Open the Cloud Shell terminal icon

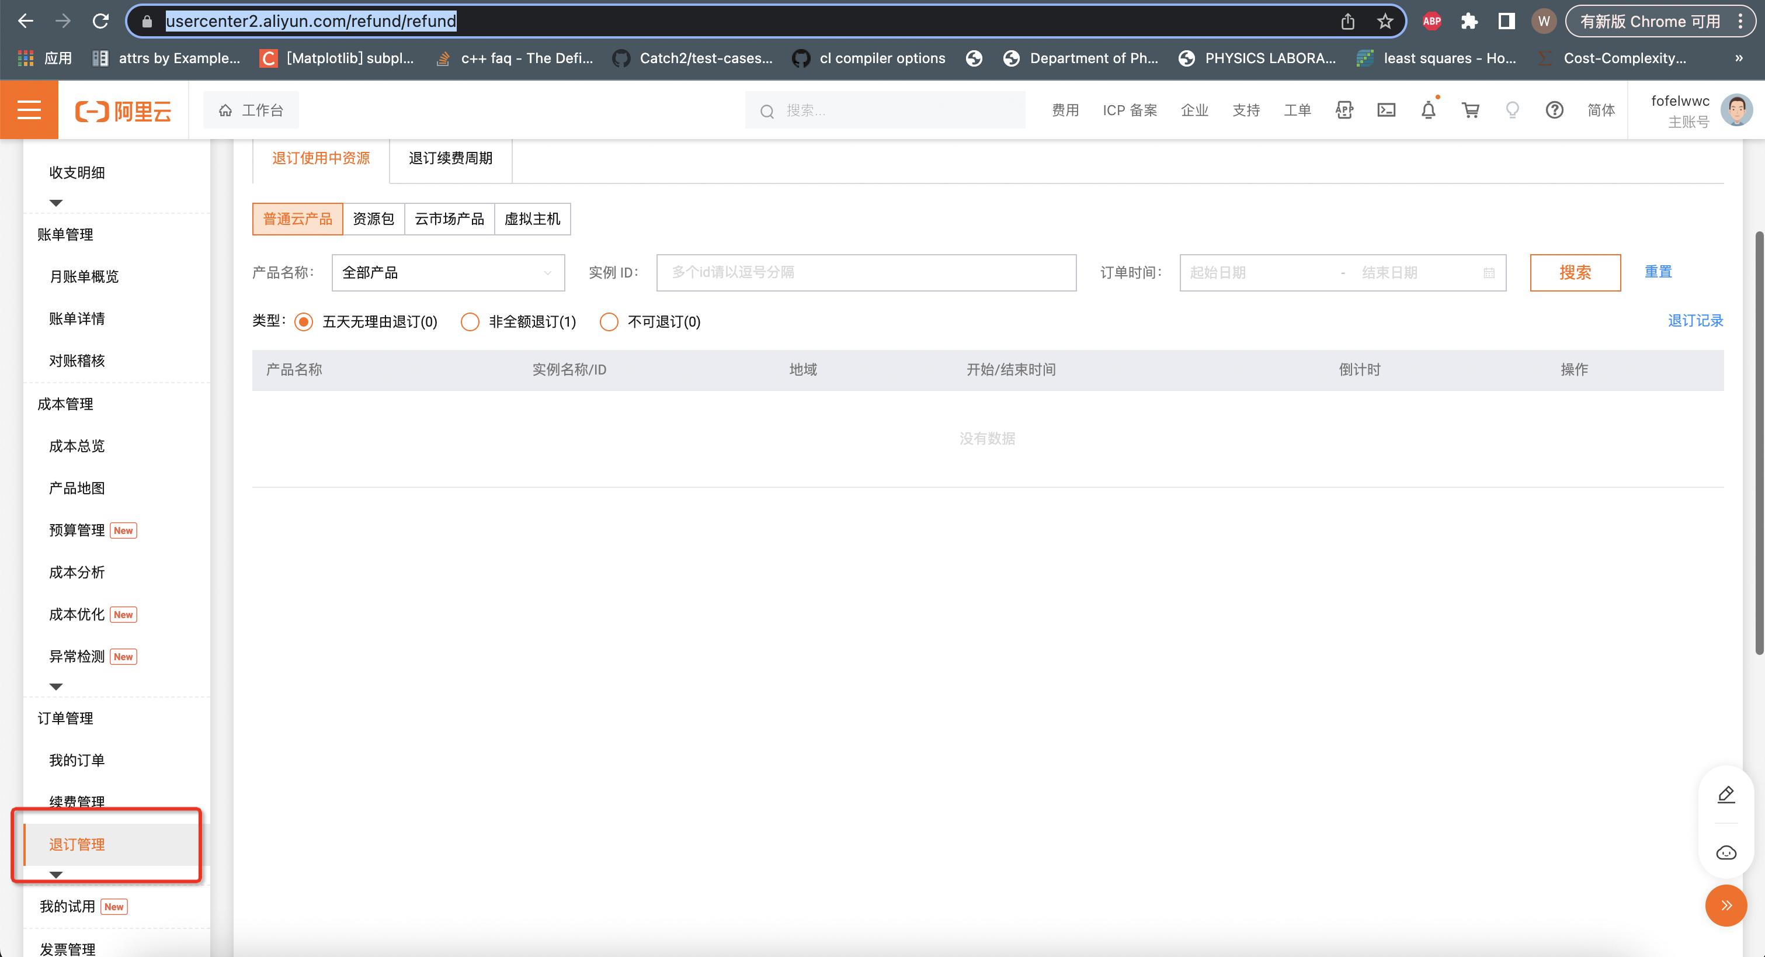(1386, 110)
